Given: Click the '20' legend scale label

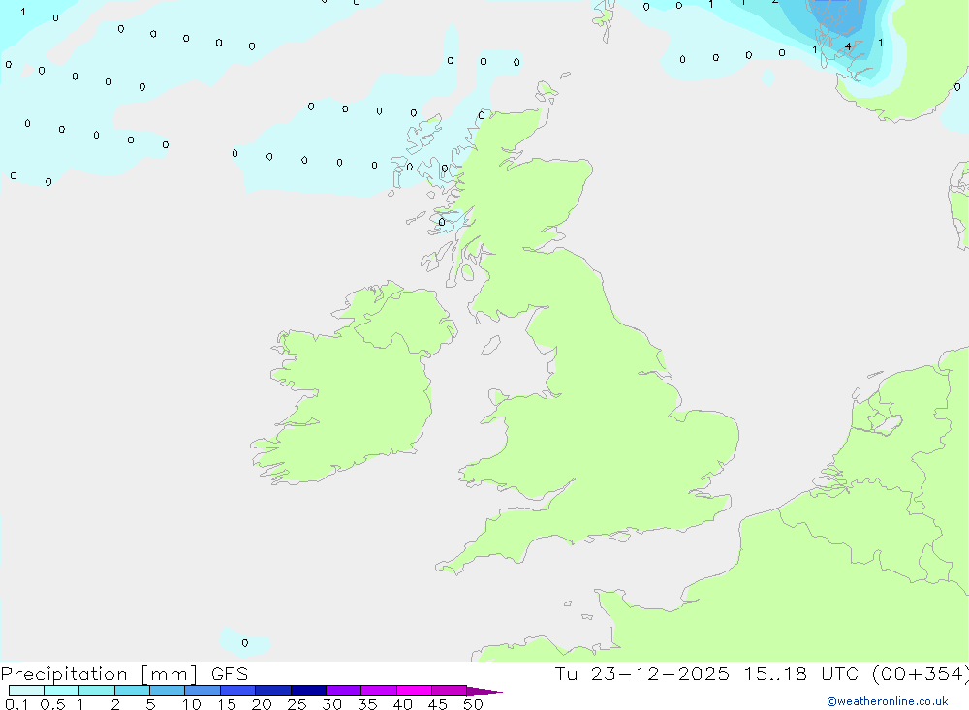Looking at the screenshot, I should [x=262, y=704].
